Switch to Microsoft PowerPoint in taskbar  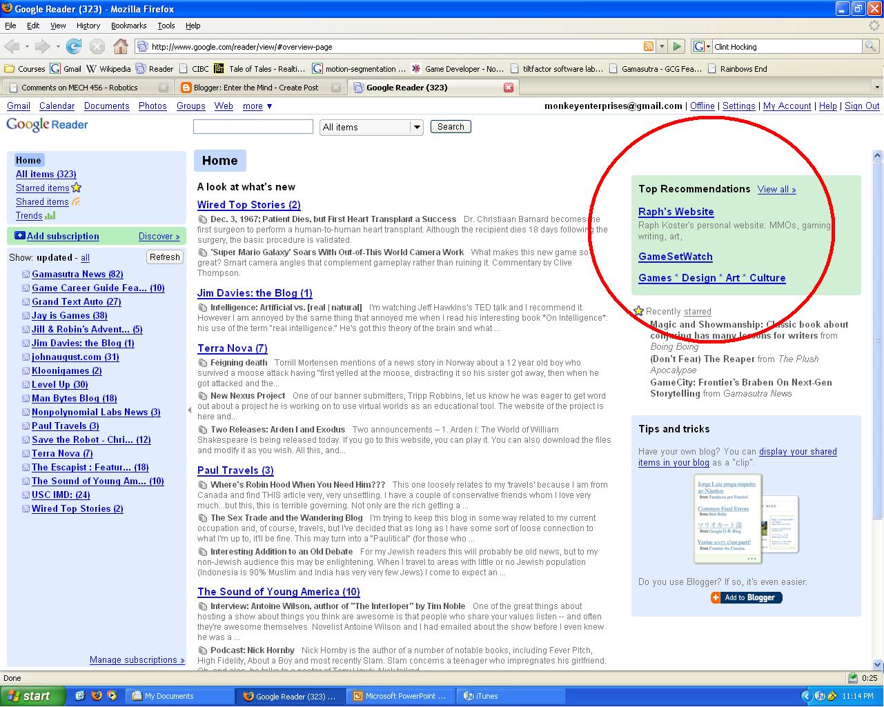pos(402,696)
